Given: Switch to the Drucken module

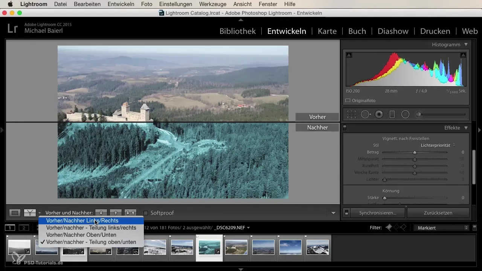Looking at the screenshot, I should coord(435,31).
